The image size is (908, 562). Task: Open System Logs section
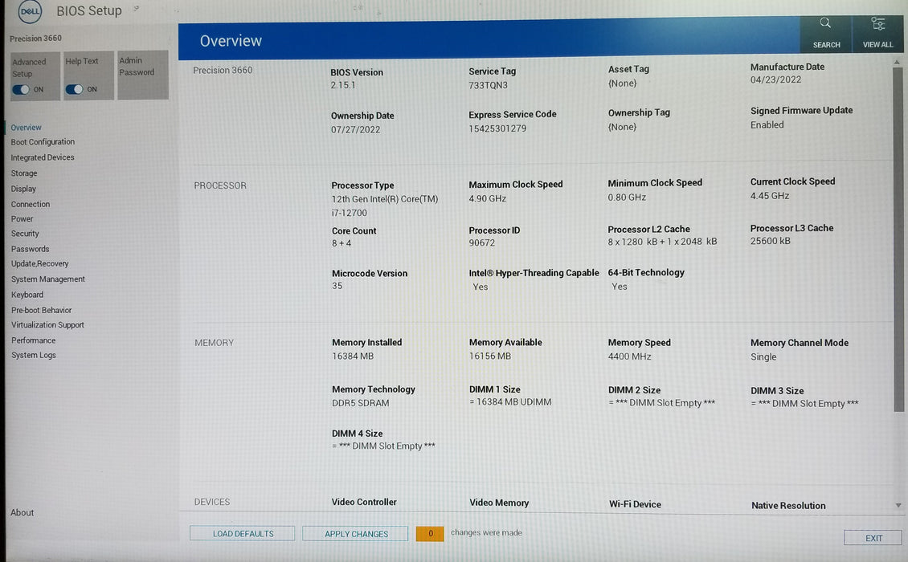[x=34, y=355]
